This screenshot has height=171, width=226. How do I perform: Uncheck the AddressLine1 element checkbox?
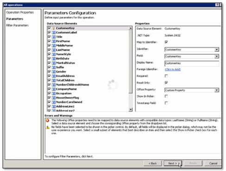(x=49, y=106)
